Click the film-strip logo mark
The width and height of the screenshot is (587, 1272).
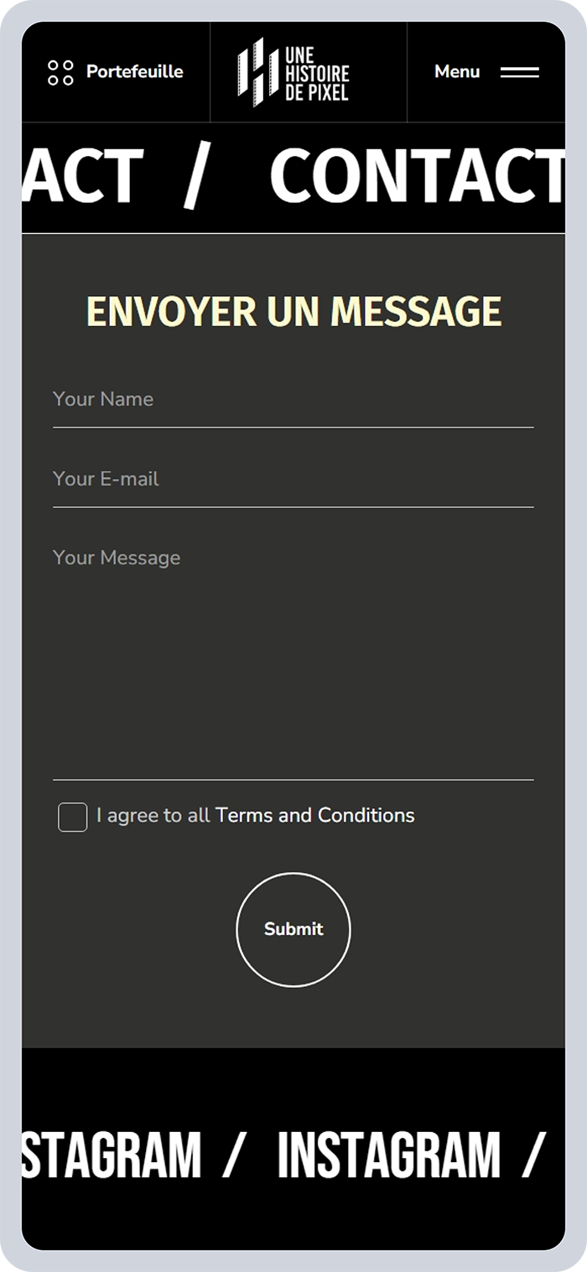pos(257,72)
